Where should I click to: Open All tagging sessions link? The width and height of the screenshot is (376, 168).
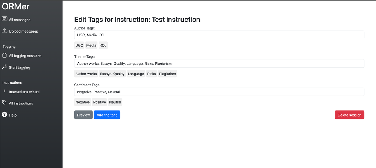(x=25, y=56)
